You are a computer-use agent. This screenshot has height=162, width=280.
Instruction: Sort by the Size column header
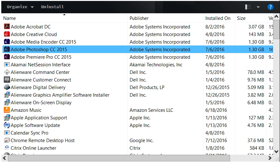[241, 18]
